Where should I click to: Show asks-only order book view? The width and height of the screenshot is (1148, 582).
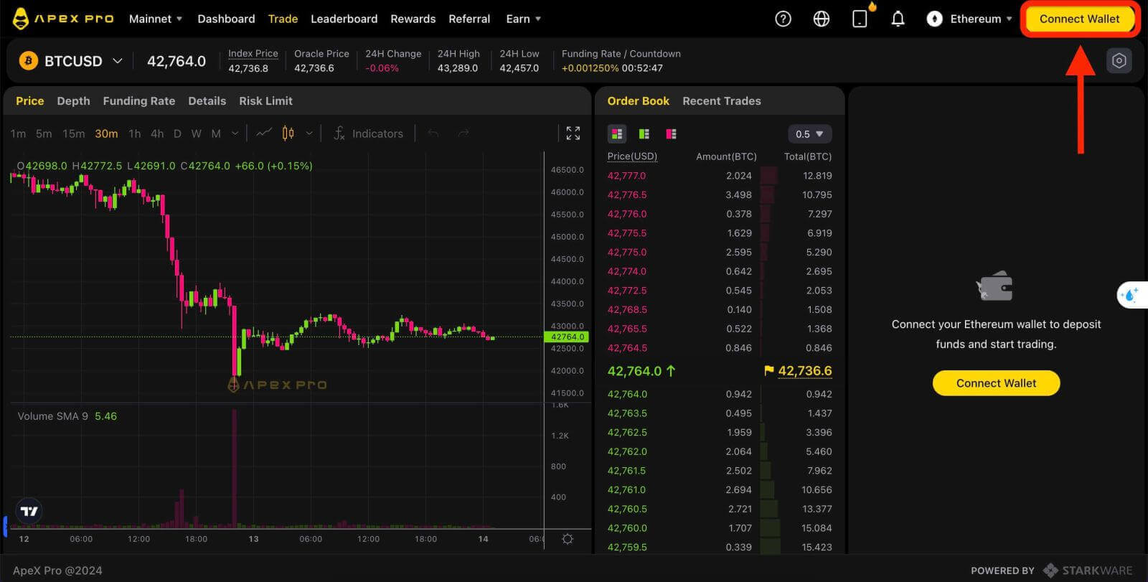tap(671, 134)
